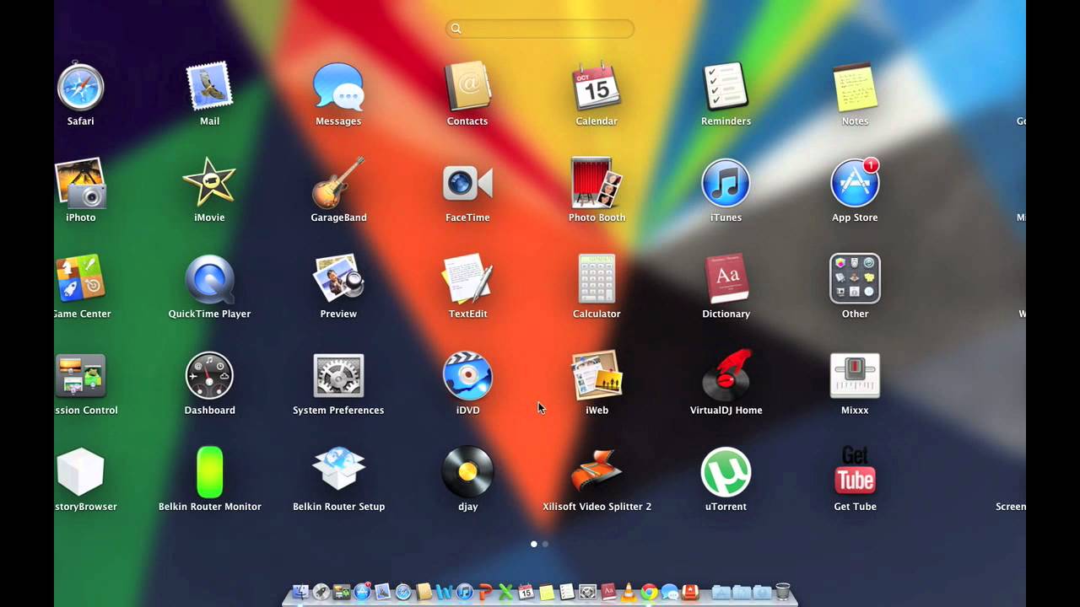Launch Photo Booth
The width and height of the screenshot is (1080, 607).
click(x=597, y=184)
